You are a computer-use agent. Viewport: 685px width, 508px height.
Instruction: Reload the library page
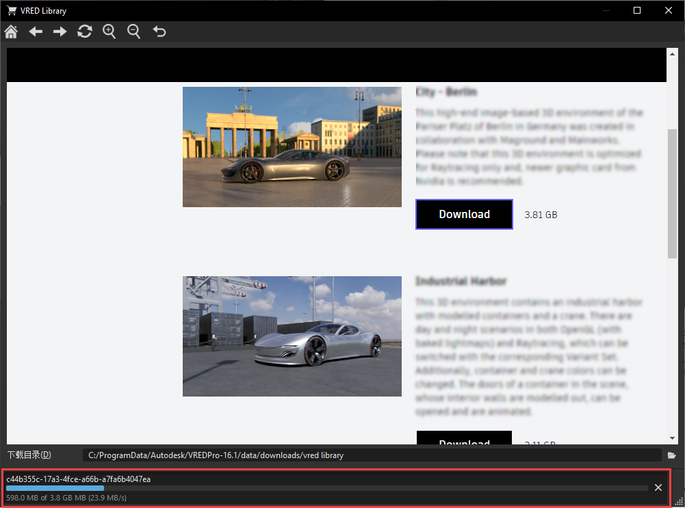84,32
